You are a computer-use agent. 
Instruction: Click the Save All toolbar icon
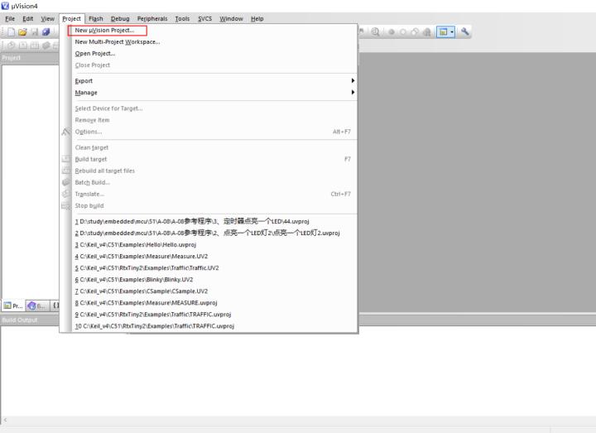(46, 32)
